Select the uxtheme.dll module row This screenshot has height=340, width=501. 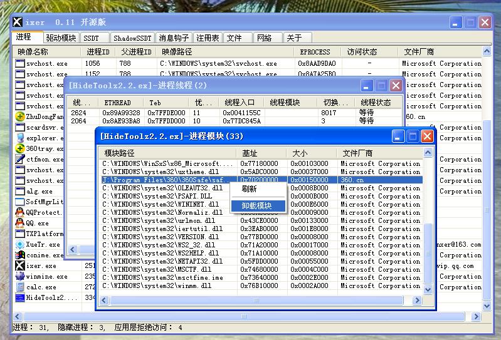coord(261,172)
